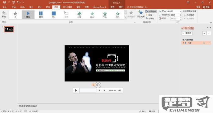Switch to the iSlide ribbon tab
213x113 pixels.
(x=23, y=7)
